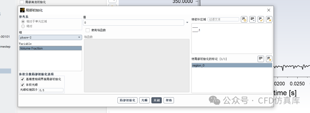The width and height of the screenshot is (310, 113).
Task: Click the 值 input field containing 0
Action: (134, 23)
